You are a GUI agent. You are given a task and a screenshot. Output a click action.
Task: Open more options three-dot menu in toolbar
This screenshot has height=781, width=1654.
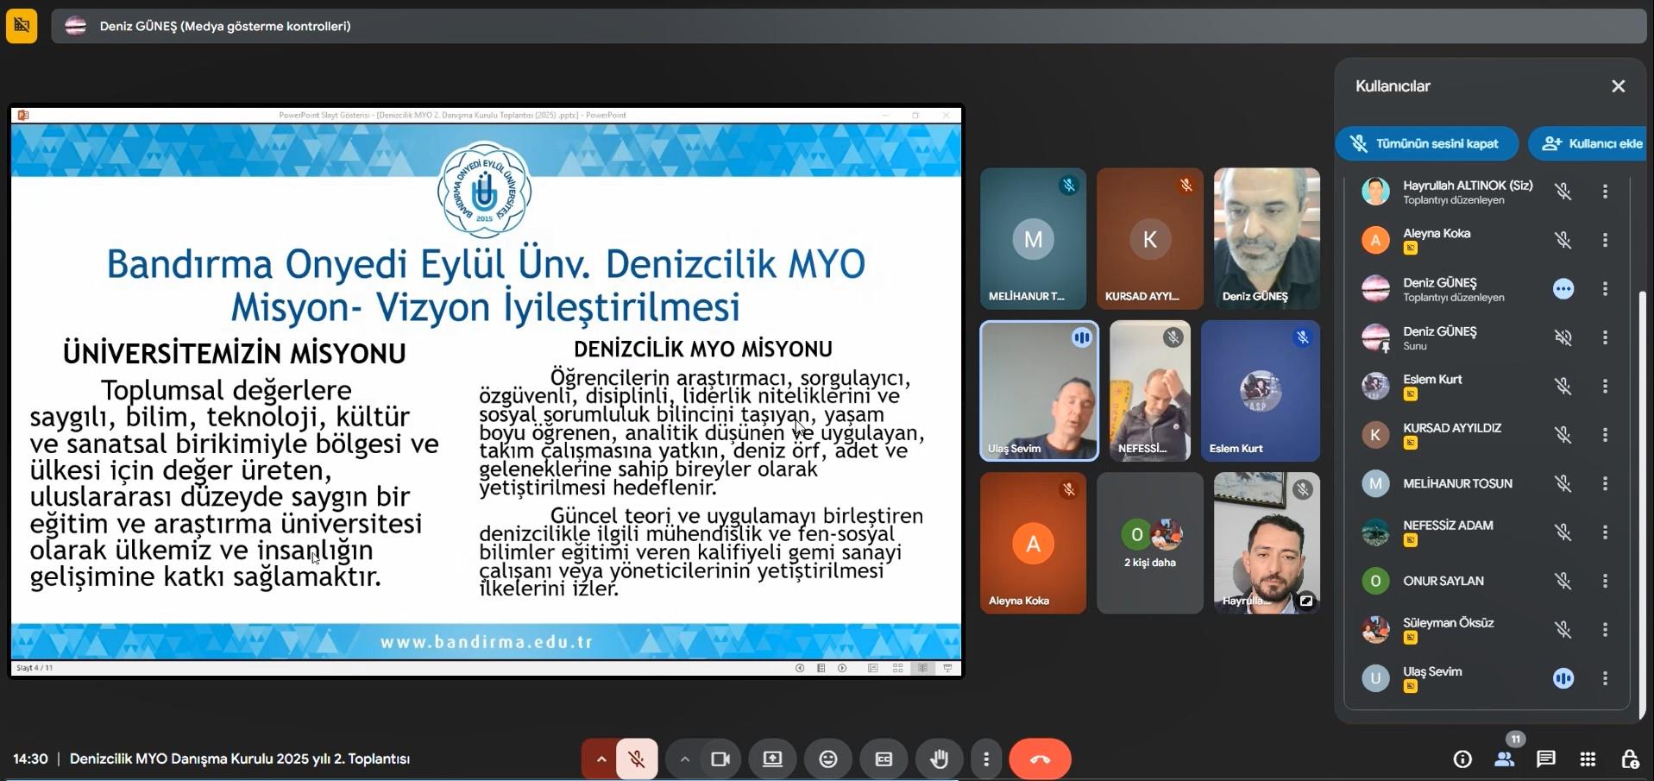(x=986, y=759)
